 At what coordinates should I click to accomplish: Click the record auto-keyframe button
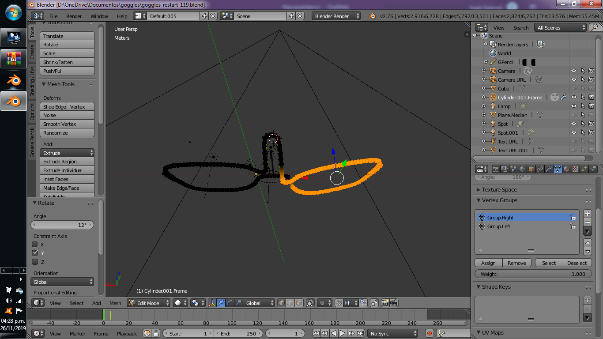[x=429, y=334]
